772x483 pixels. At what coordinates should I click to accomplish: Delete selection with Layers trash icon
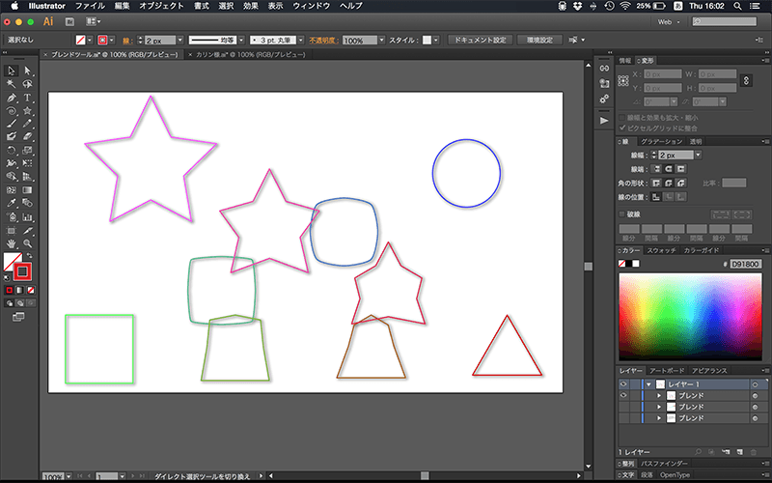tap(754, 452)
